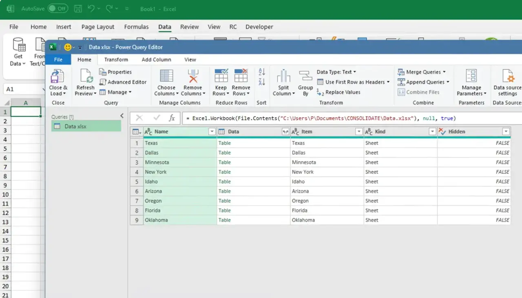522x298 pixels.
Task: Click Replace Values
Action: coord(338,92)
